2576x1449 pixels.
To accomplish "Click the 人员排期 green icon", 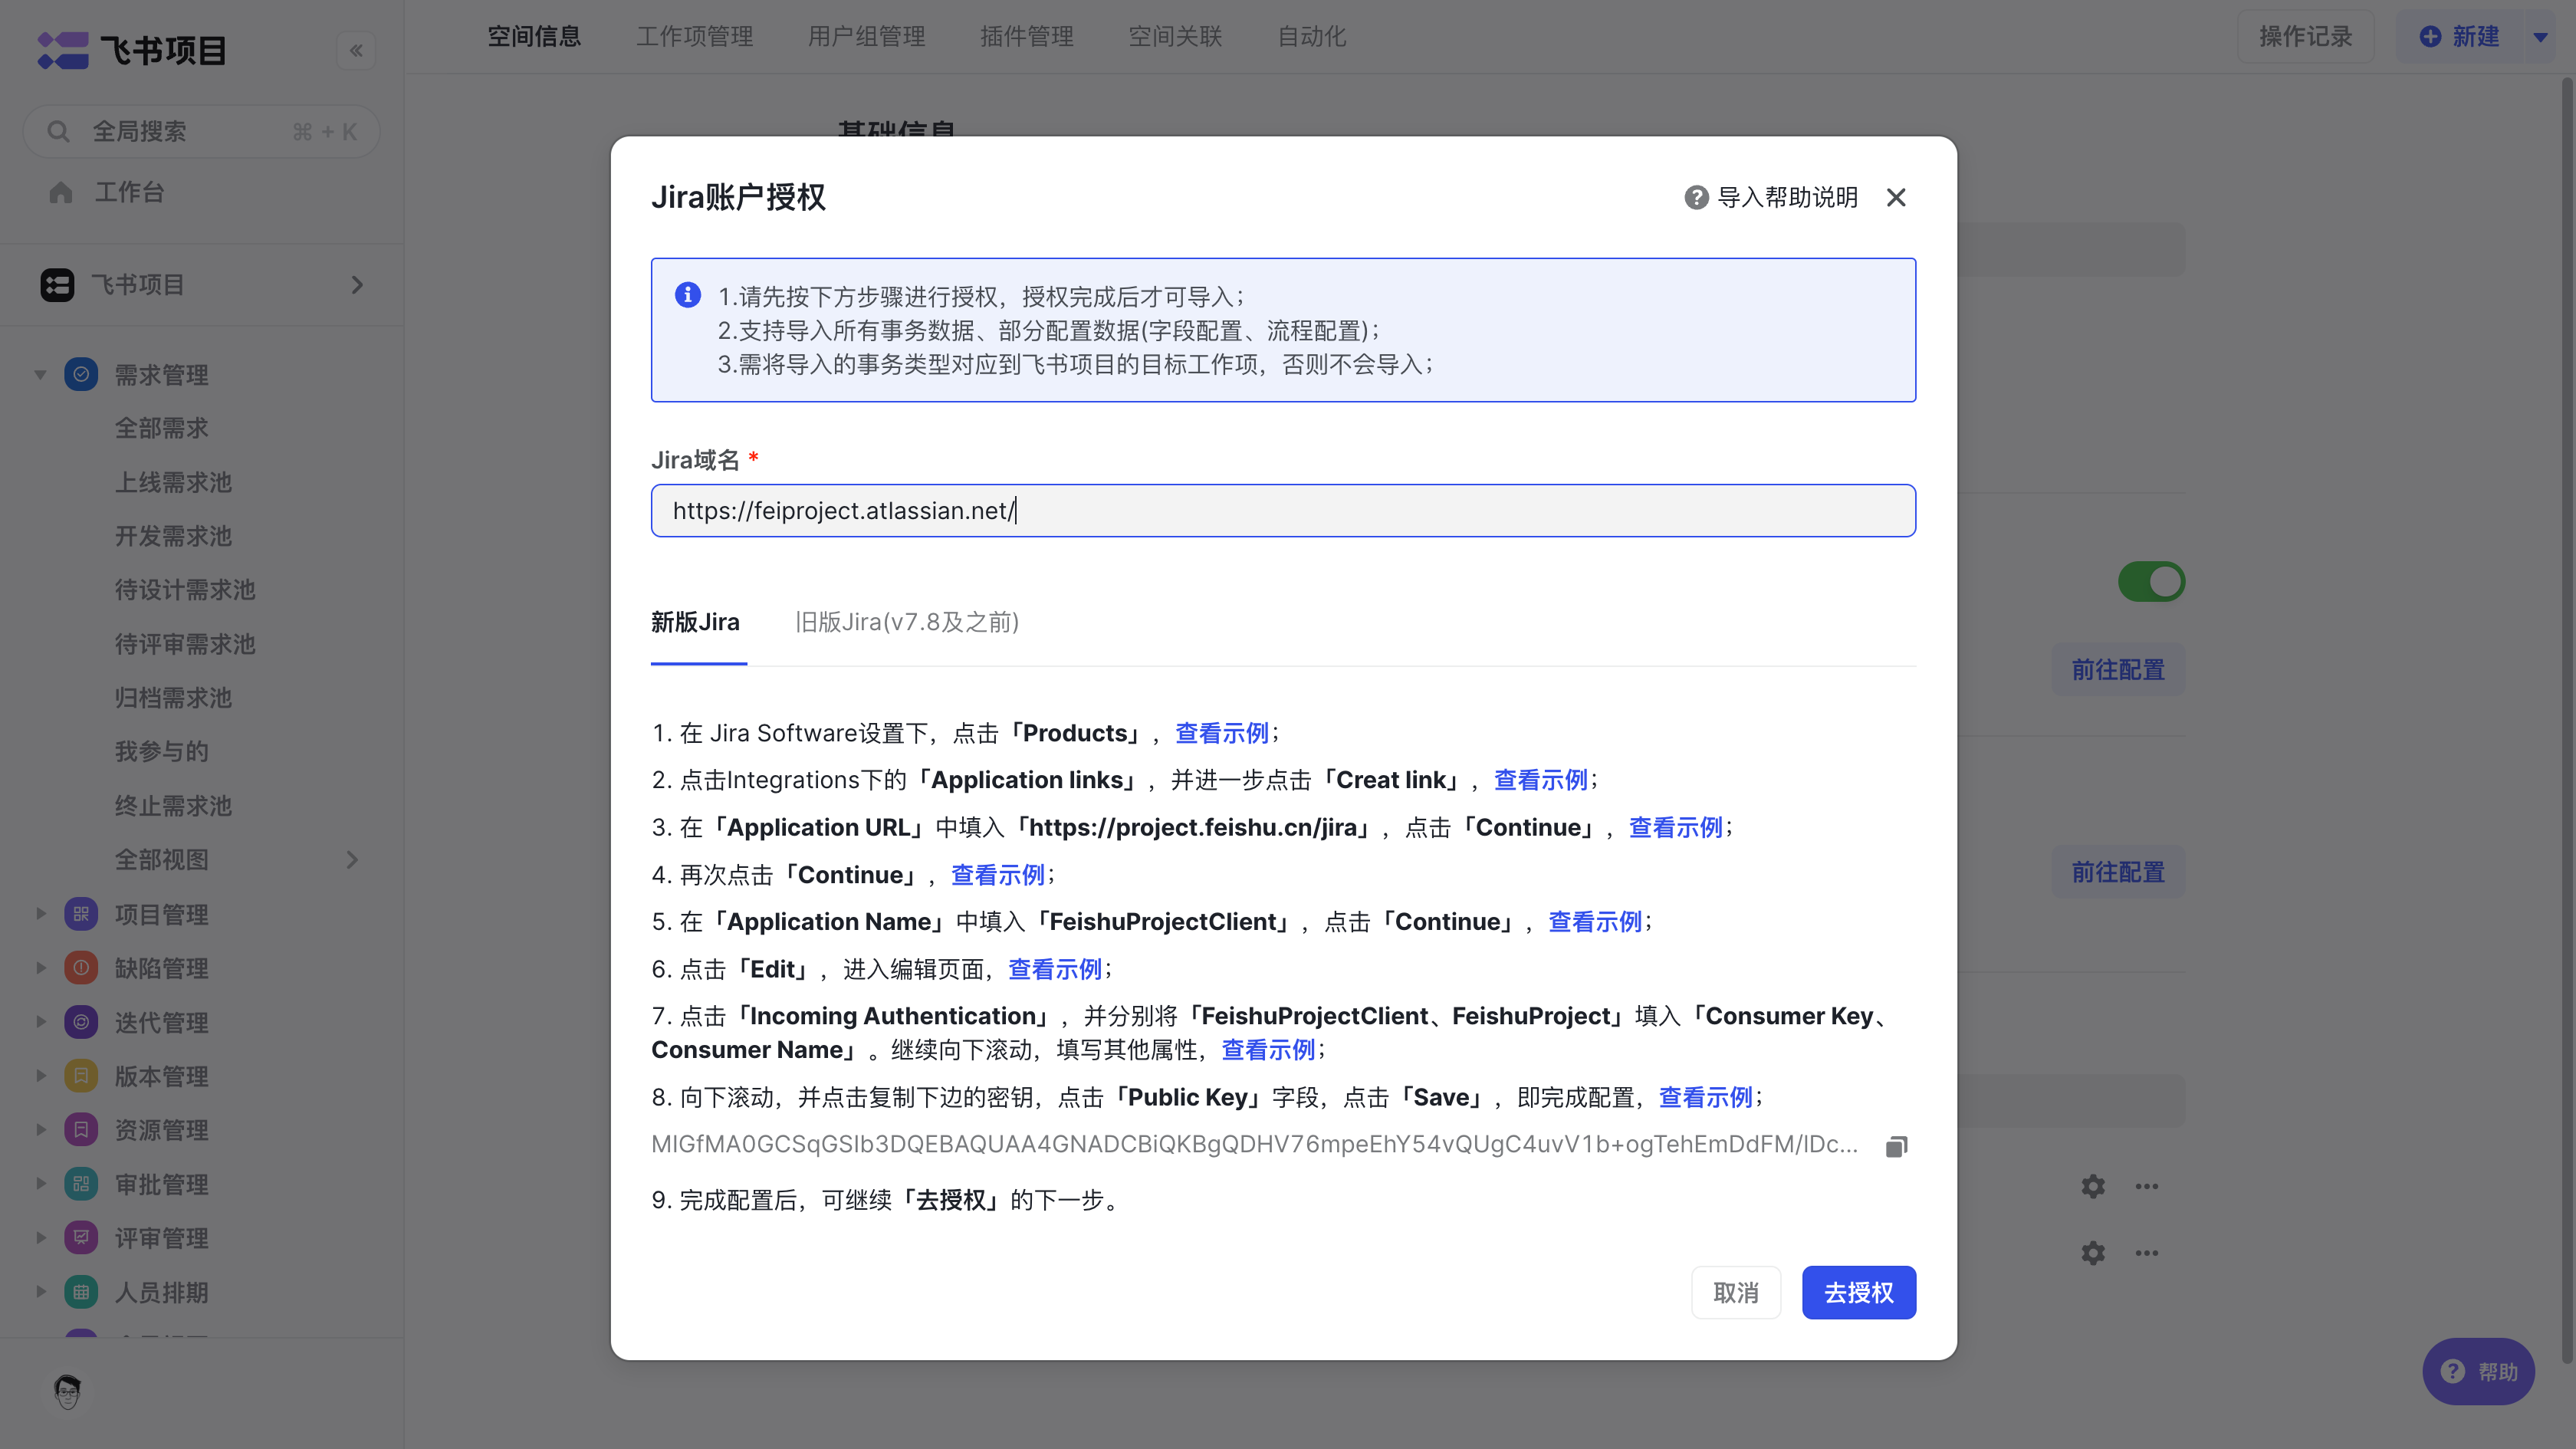I will click(x=81, y=1292).
